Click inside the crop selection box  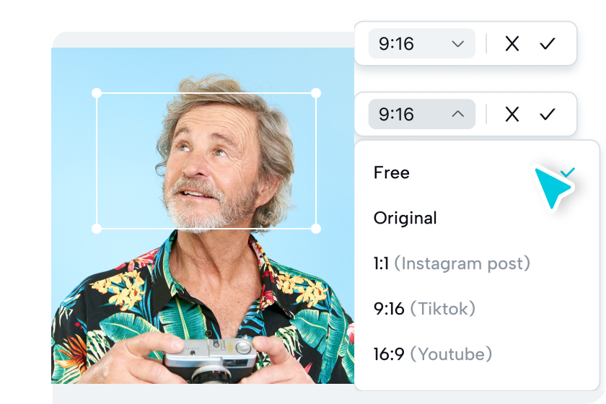coord(206,161)
